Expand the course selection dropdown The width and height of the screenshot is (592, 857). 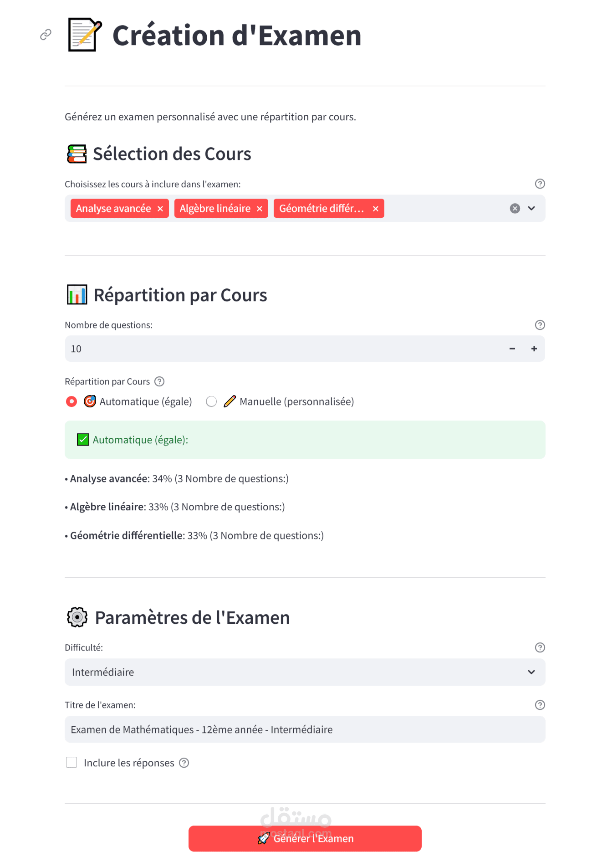531,208
